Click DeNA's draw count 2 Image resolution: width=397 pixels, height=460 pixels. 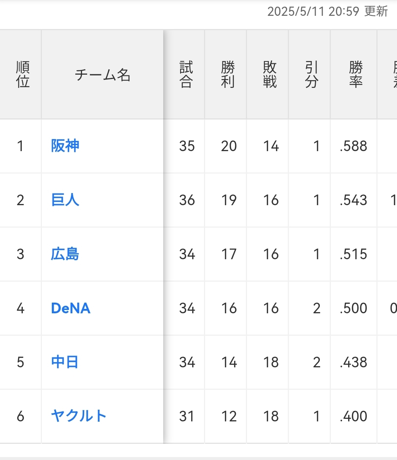coord(316,309)
